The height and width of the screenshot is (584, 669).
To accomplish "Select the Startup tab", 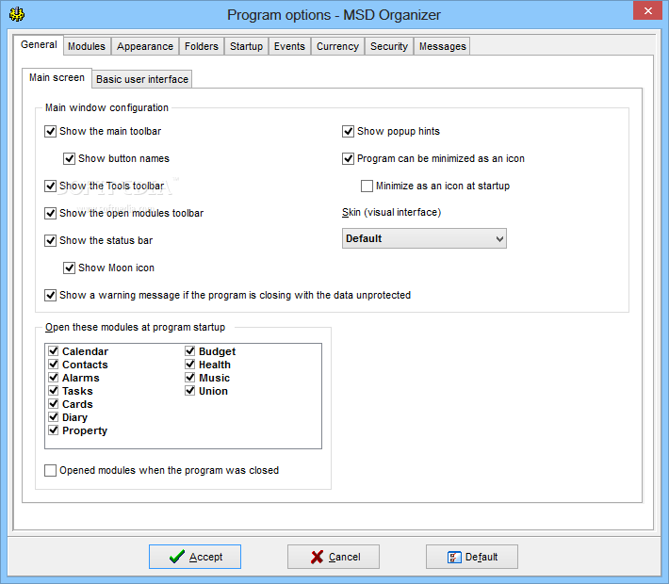I will (246, 46).
